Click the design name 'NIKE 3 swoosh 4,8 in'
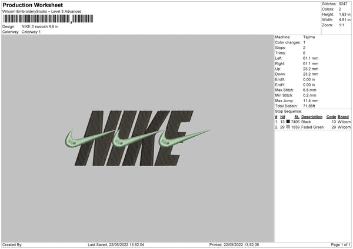Screen dimensions: 353x249 tap(40, 26)
